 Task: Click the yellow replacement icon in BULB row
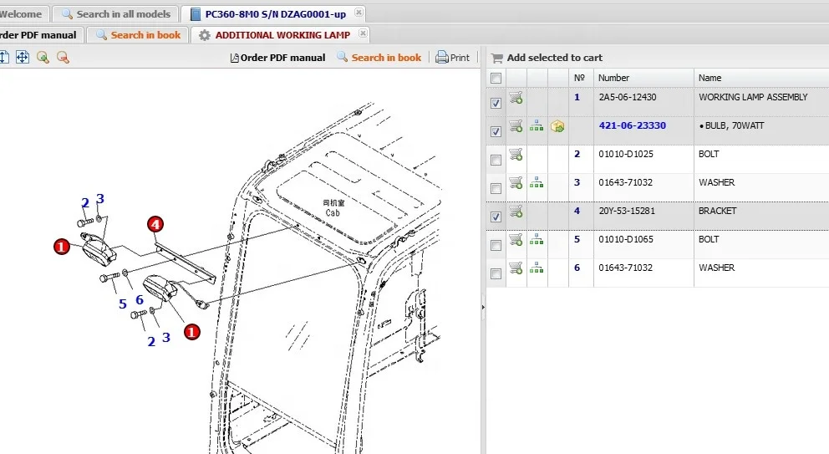[x=557, y=126]
